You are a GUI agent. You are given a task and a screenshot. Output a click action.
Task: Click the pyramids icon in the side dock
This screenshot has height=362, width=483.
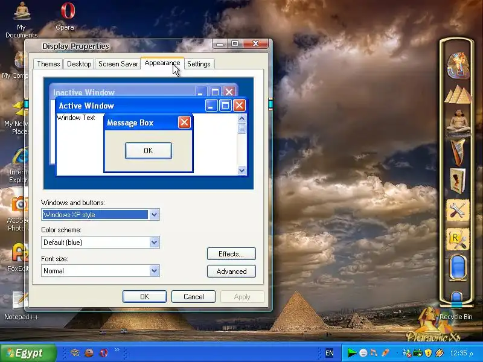(458, 95)
